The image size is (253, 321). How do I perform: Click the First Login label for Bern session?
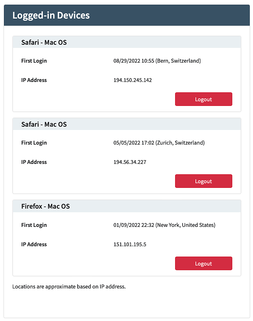pyautogui.click(x=34, y=61)
